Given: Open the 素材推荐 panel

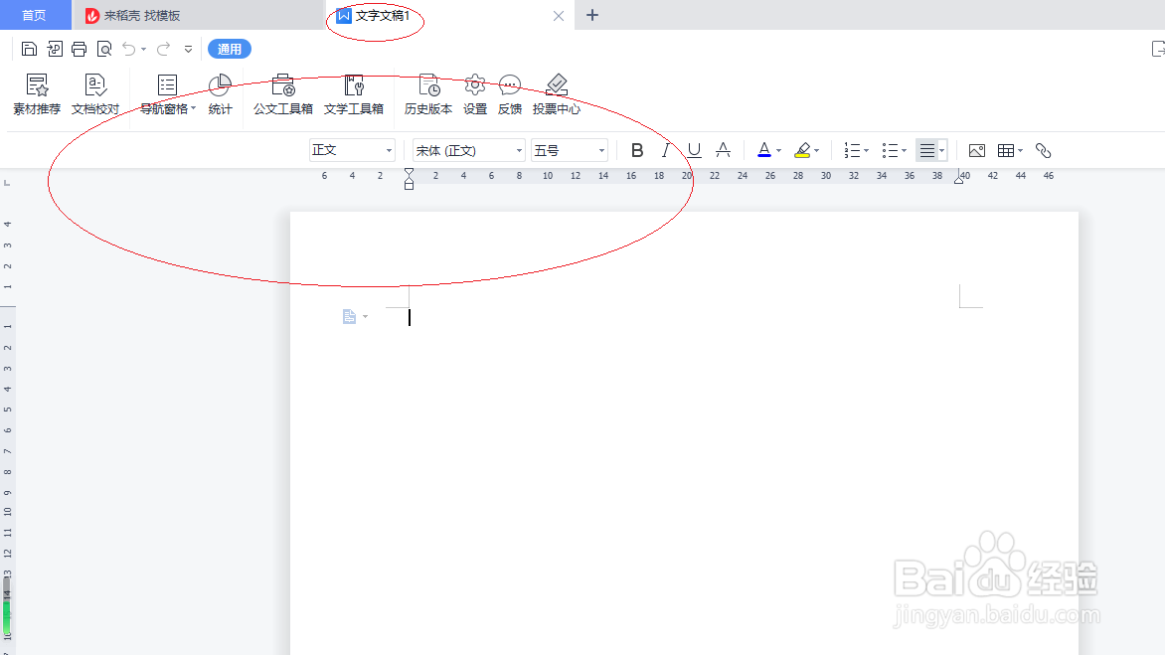Looking at the screenshot, I should coord(37,94).
